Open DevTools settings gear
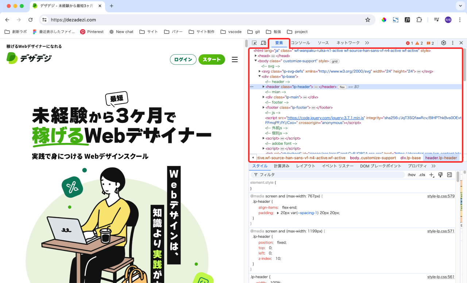467x283 pixels. (x=444, y=43)
